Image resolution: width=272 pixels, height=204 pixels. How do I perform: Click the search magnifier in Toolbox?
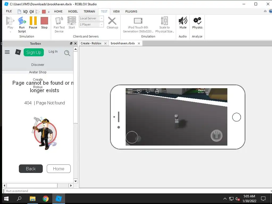[67, 53]
